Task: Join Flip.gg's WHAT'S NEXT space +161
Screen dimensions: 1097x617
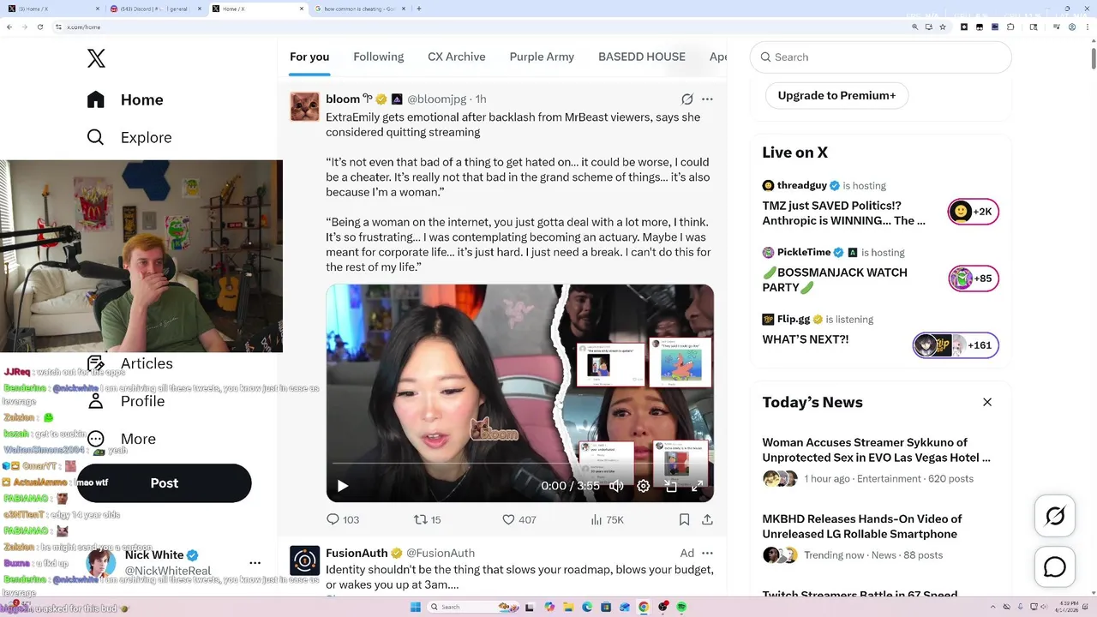Action: coord(956,345)
